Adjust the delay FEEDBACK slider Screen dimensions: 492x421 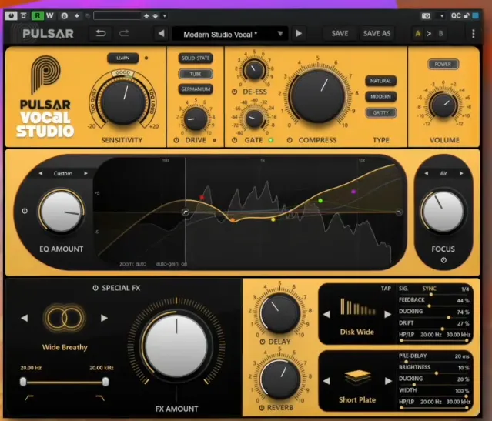click(x=429, y=306)
